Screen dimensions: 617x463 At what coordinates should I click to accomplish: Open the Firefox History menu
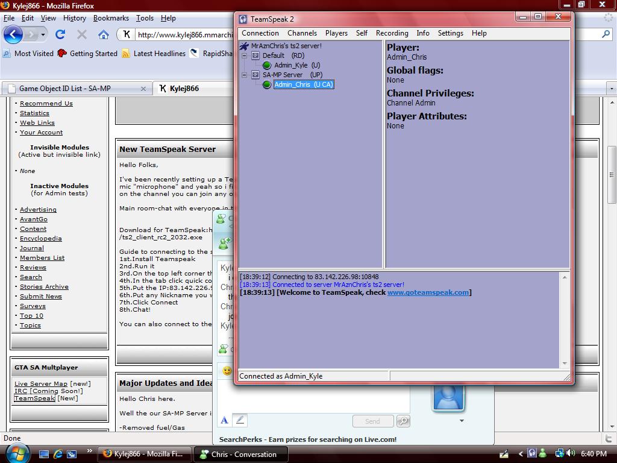pos(74,18)
